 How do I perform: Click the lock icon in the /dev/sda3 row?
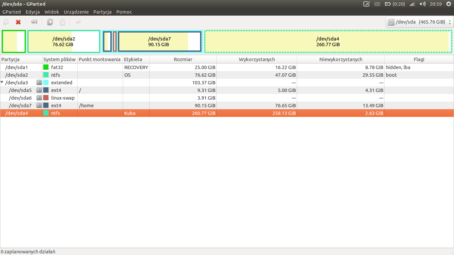point(39,82)
